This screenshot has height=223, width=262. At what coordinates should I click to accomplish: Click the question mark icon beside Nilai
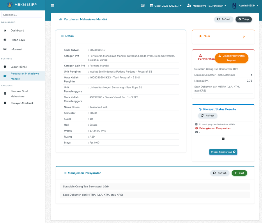click(244, 37)
